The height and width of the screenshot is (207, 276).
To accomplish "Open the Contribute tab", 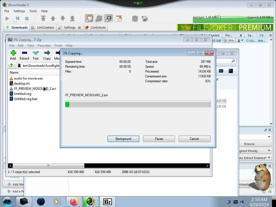I will click(x=95, y=27).
